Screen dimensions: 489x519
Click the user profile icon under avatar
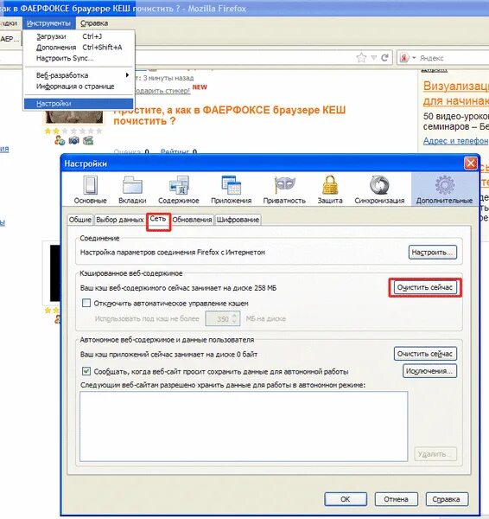coord(60,141)
